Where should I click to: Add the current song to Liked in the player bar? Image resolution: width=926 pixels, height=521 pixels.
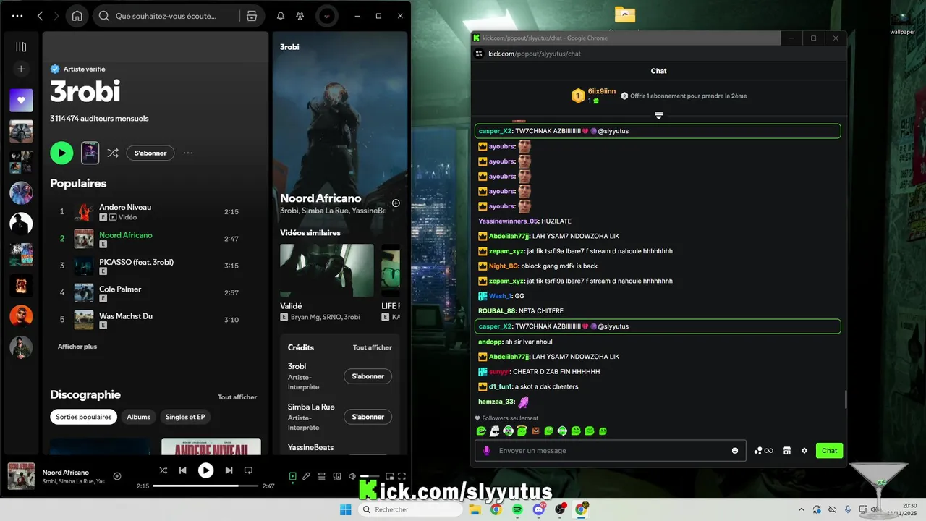117,476
